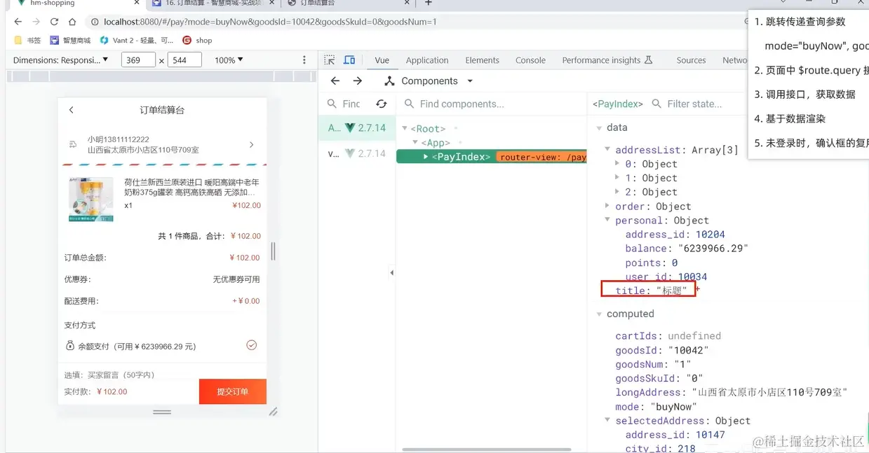Viewport: 869px width, 453px height.
Task: Submit order with 提交订单 button
Action: [x=233, y=391]
